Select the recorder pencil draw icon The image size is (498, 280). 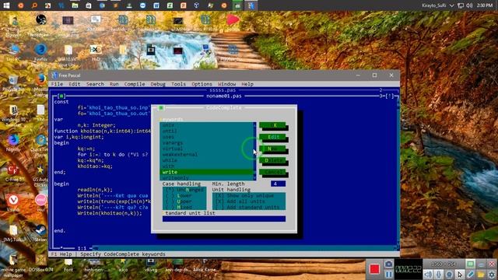click(x=470, y=275)
